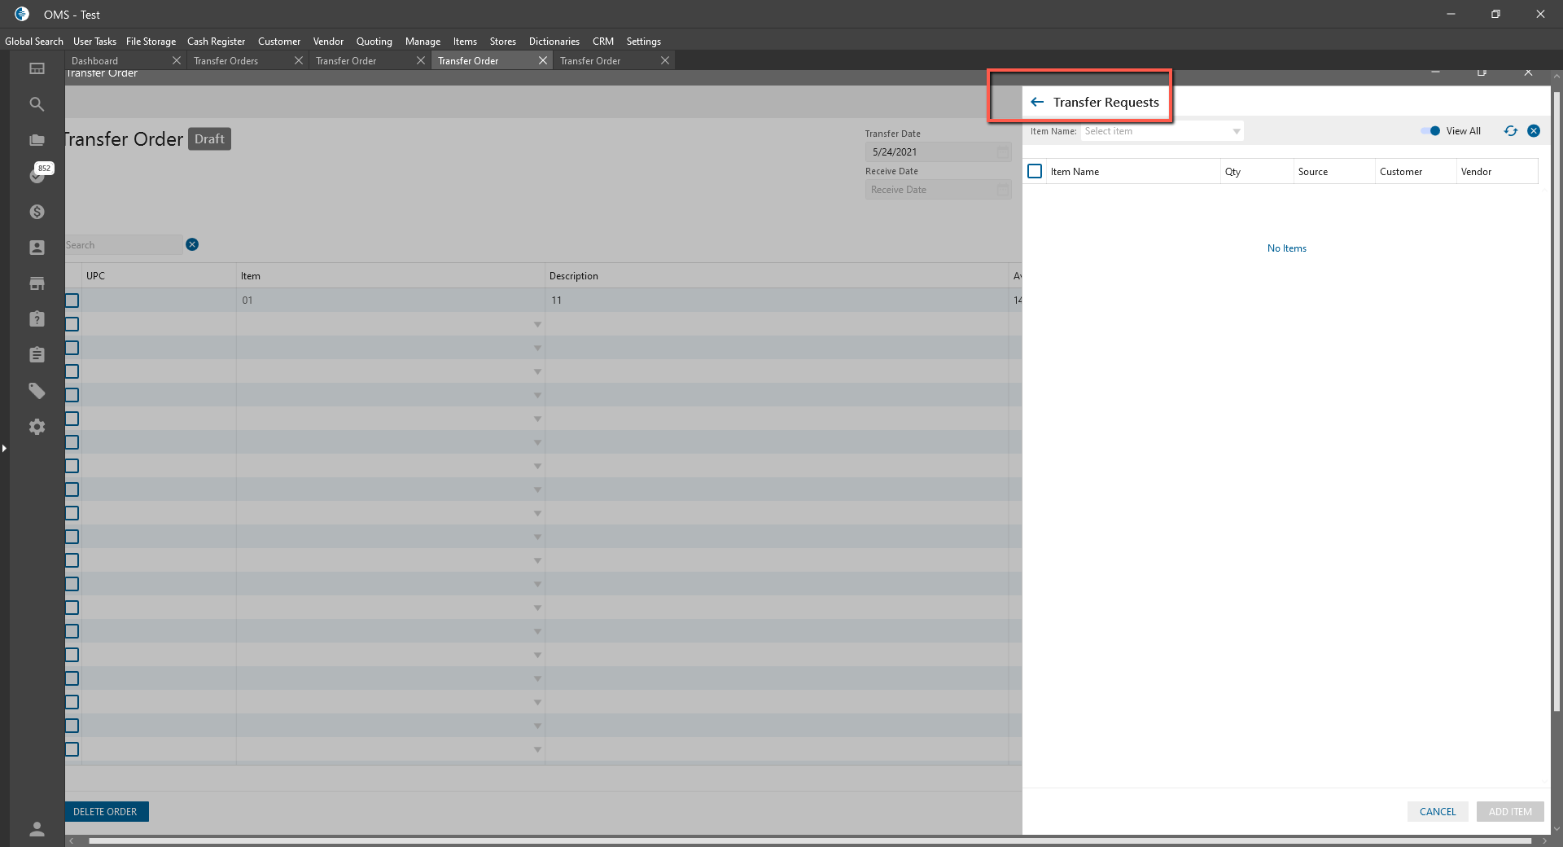This screenshot has width=1563, height=847.
Task: Open the Dashboard icon in the left sidebar
Action: coord(37,68)
